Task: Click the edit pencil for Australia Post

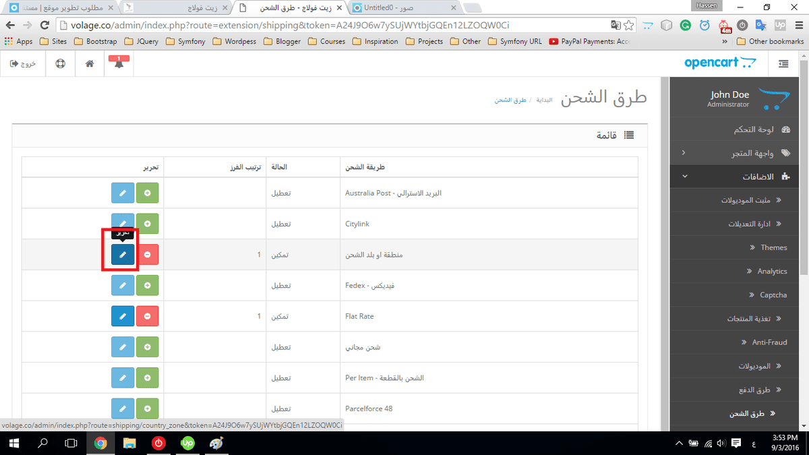Action: click(123, 193)
